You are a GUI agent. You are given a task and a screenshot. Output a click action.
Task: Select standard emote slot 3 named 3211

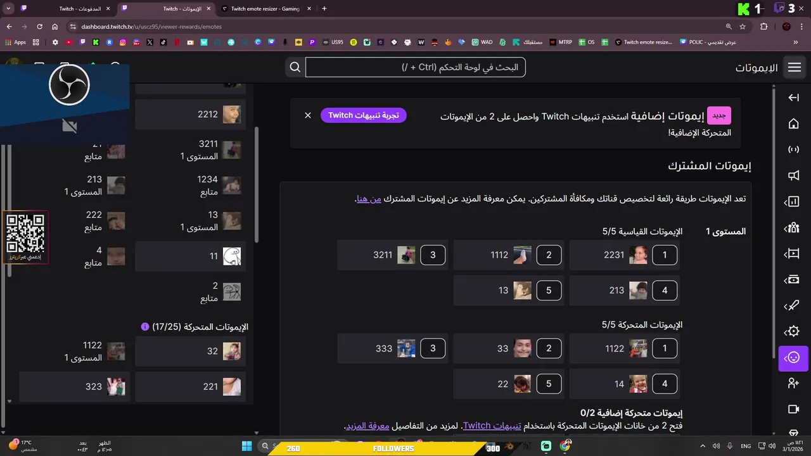pyautogui.click(x=393, y=255)
